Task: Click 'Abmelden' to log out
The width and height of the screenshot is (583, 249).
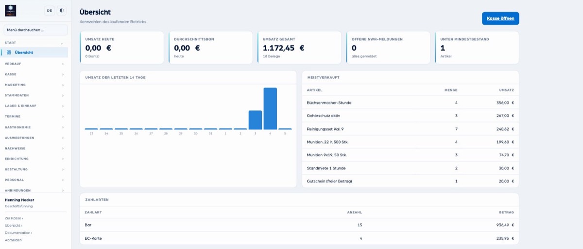Action: coord(13,240)
